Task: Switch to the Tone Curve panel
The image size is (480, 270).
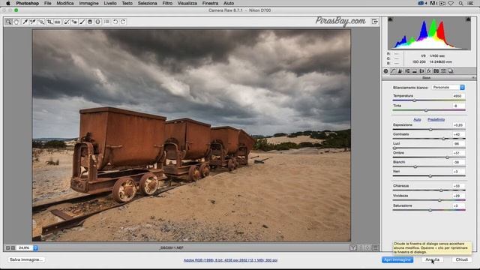Action: pyautogui.click(x=393, y=71)
